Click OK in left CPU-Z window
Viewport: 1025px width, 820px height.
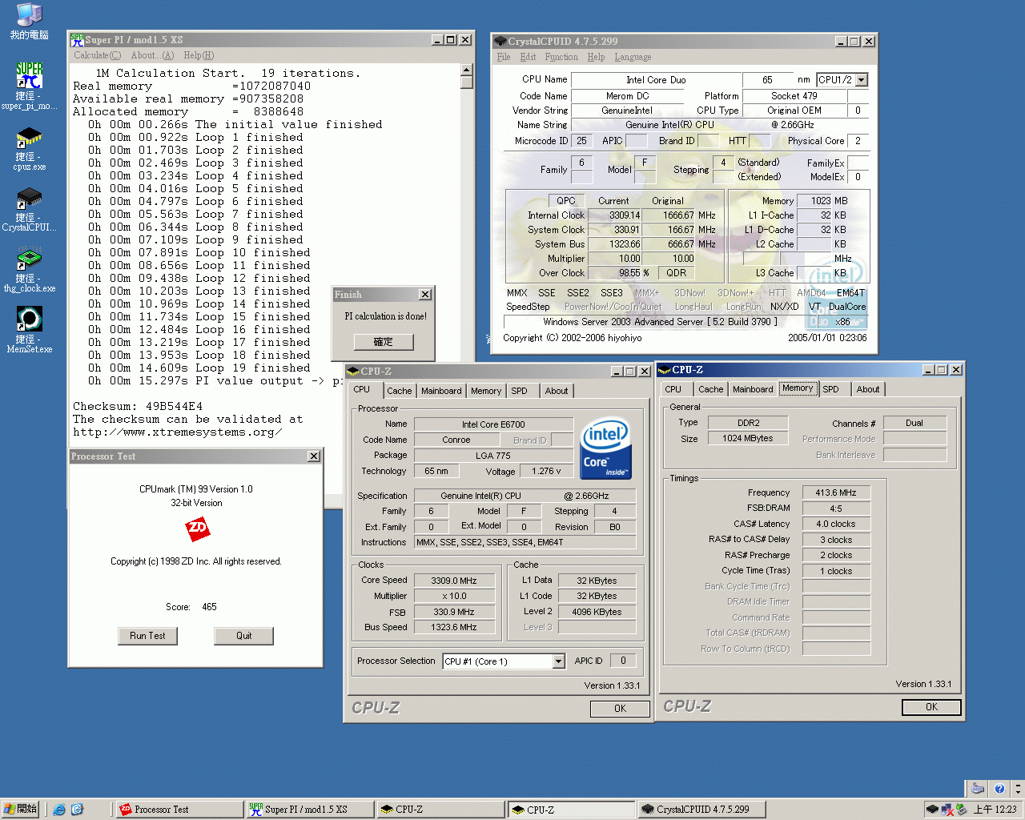pyautogui.click(x=620, y=709)
